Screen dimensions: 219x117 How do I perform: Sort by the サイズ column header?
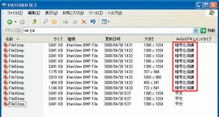point(53,39)
